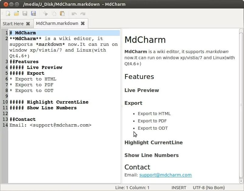Viewport: 244px width, 191px height.
Task: Click 'Email: <support@mdcharm.com>' editor line
Action: coord(51,125)
